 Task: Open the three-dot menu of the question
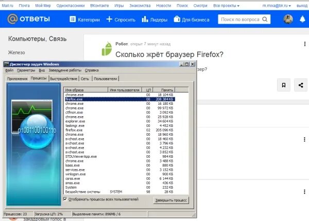(x=305, y=44)
